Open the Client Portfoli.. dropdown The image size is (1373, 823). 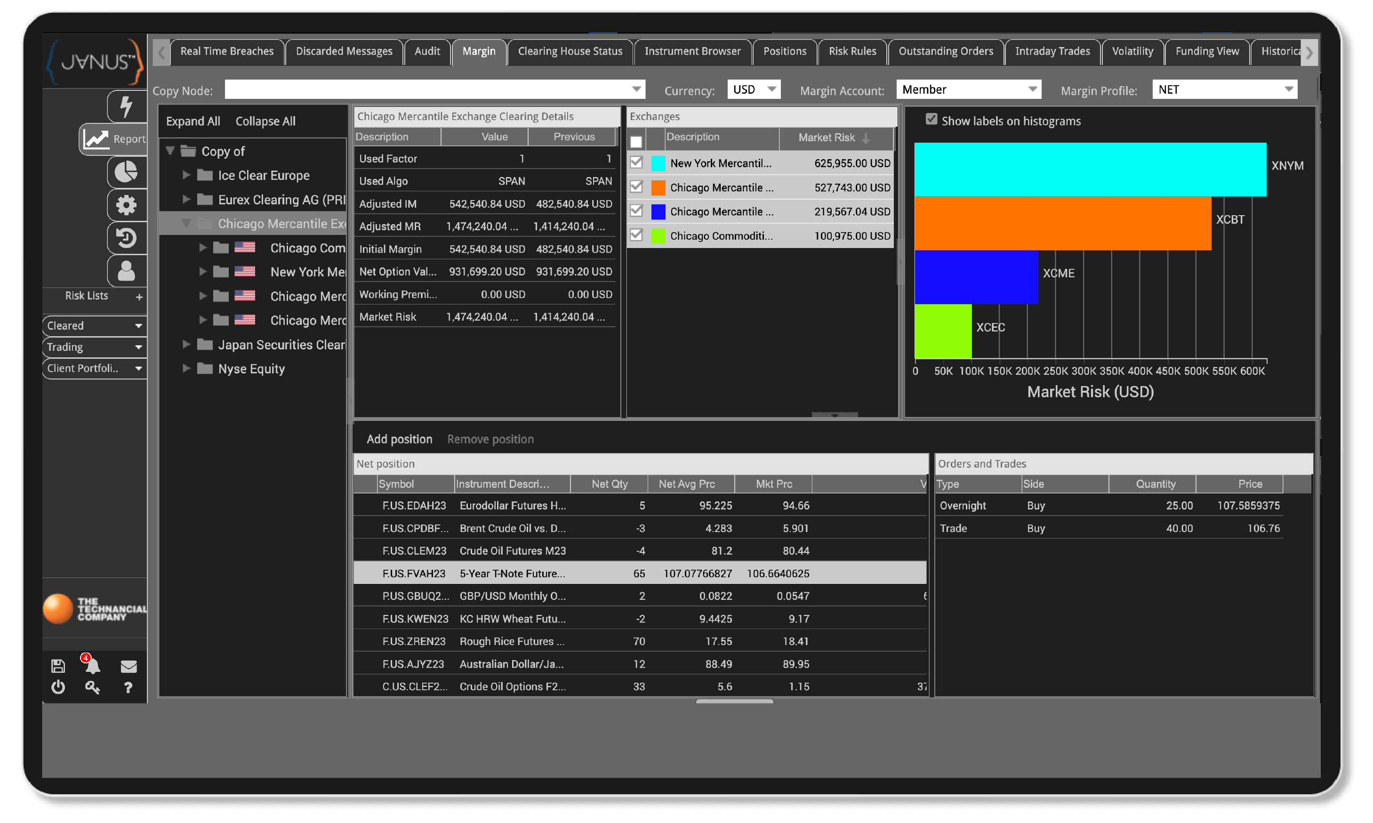coord(94,368)
